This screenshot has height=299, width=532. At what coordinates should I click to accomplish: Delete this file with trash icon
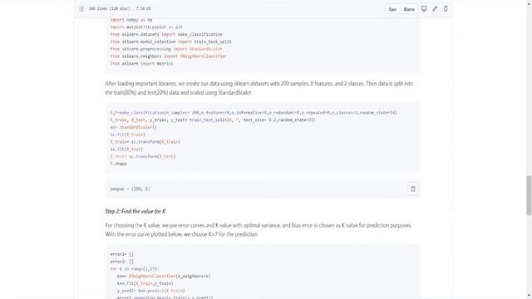[446, 9]
